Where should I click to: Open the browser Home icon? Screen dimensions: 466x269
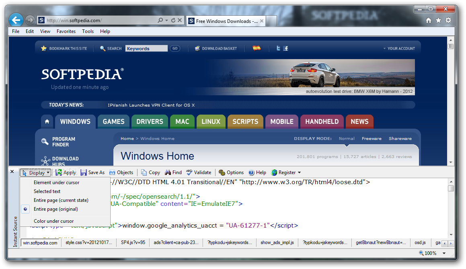pos(429,20)
